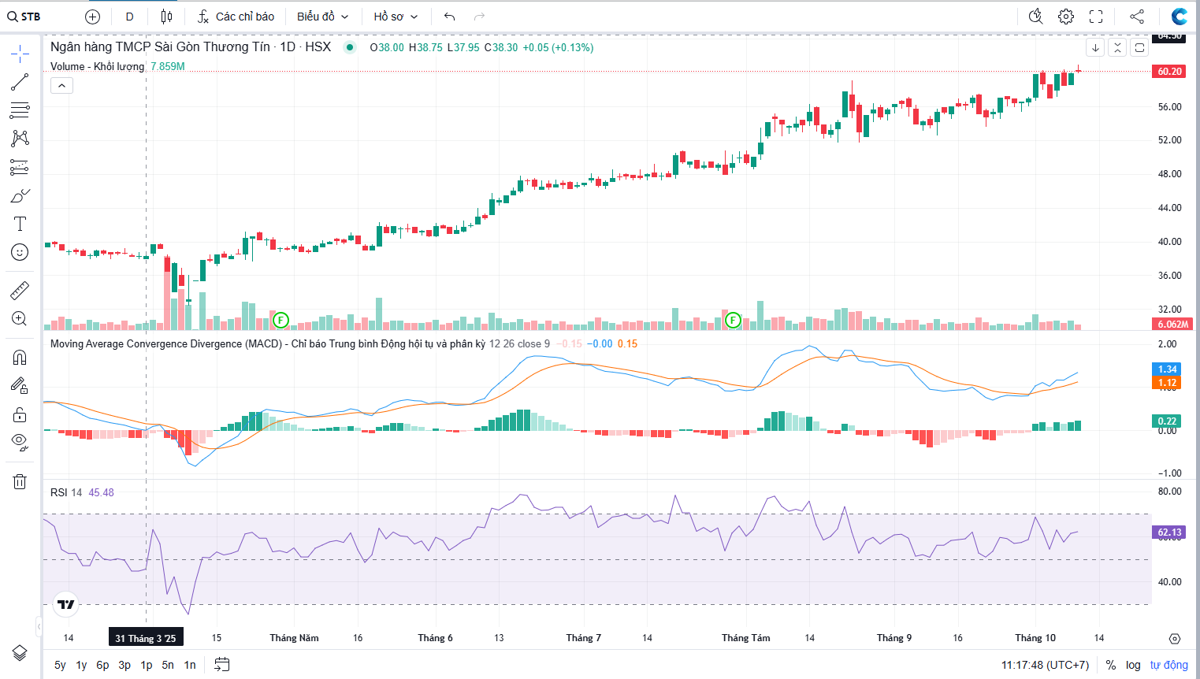Select the 1n time range button
Image resolution: width=1200 pixels, height=679 pixels.
[190, 665]
